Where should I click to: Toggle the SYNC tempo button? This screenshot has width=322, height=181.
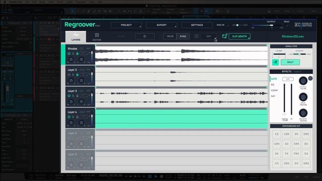coord(183,36)
